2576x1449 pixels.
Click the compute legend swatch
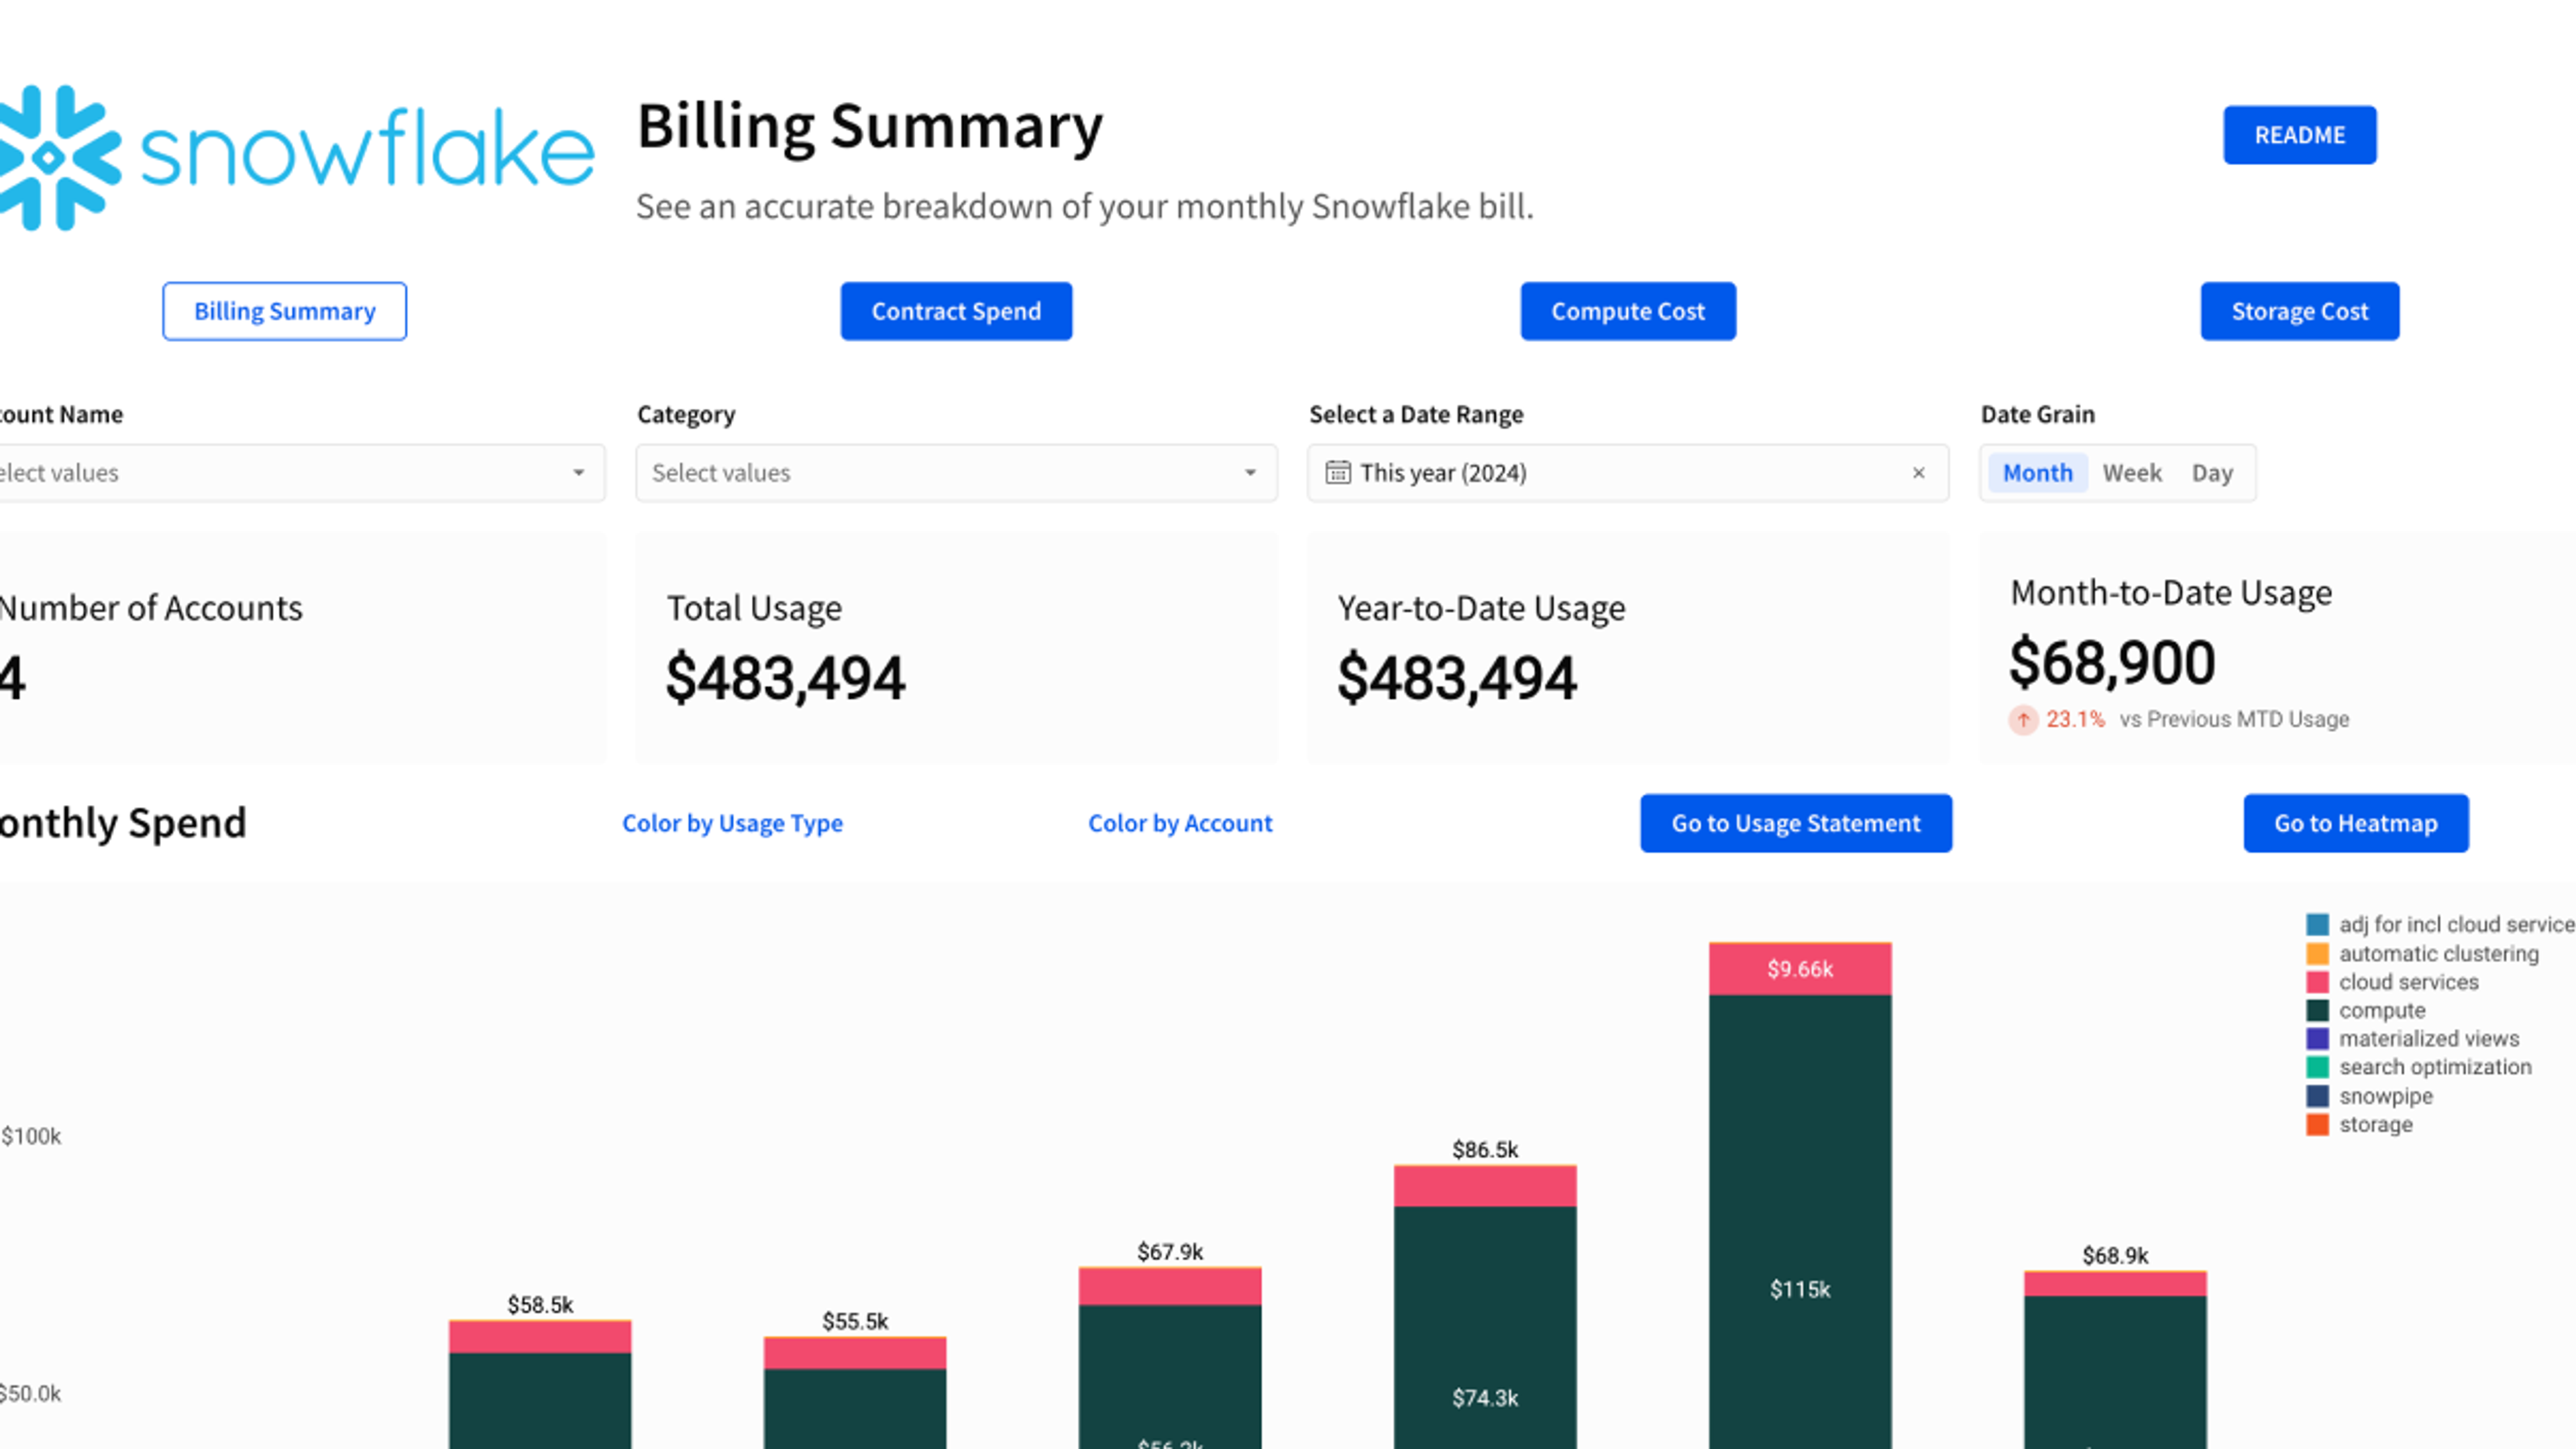2317,1010
